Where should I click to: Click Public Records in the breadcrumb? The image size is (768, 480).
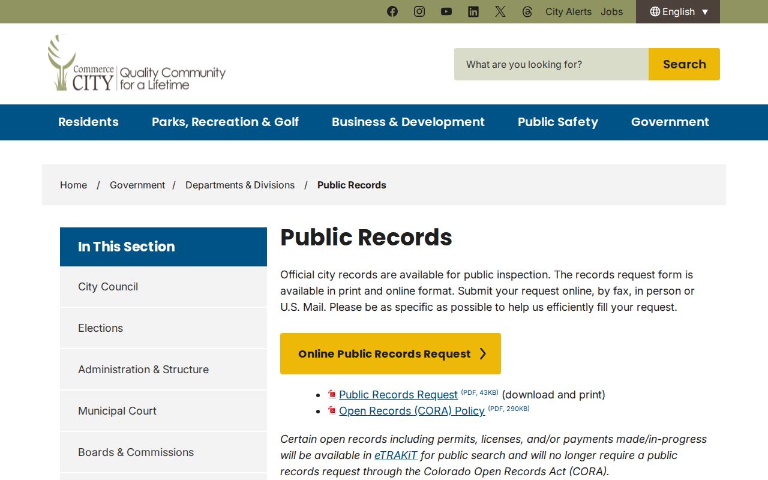(352, 185)
